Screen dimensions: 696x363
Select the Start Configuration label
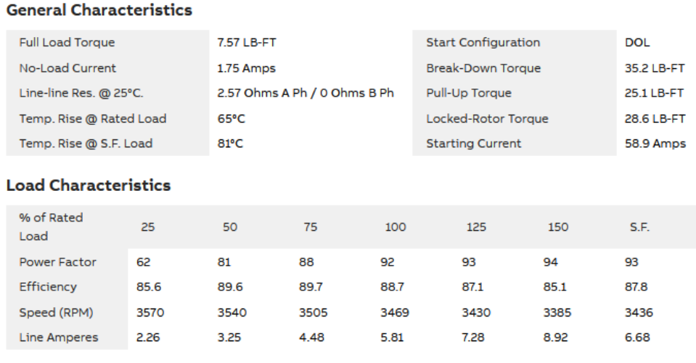(483, 43)
